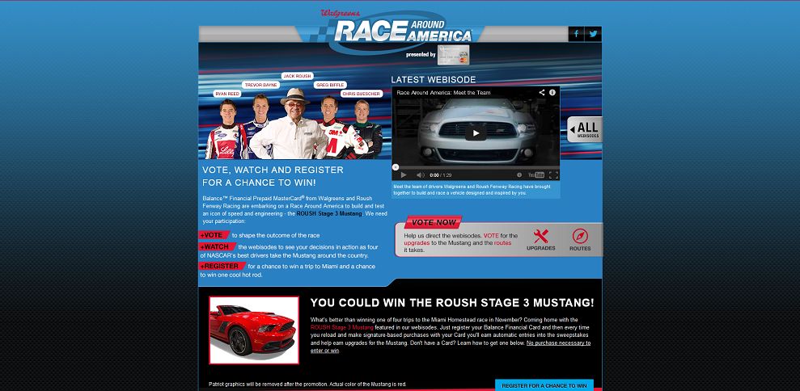The image size is (800, 391).
Task: Mute the video with speaker icon
Action: (420, 174)
